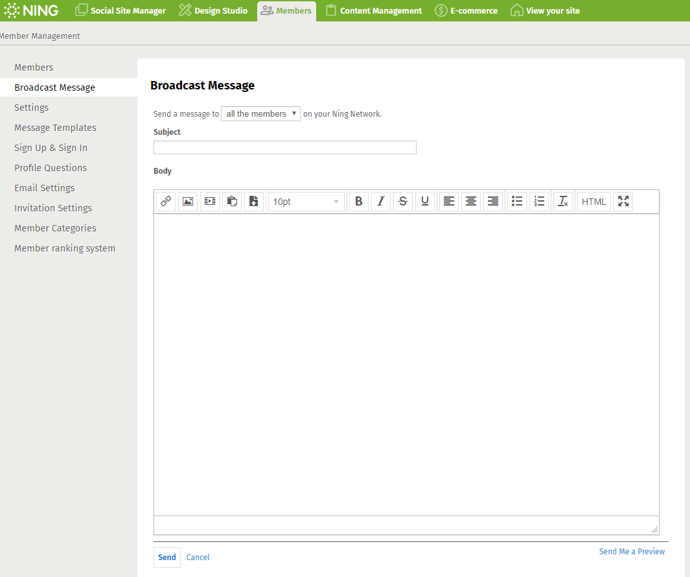The image size is (690, 577).
Task: Open Design Studio tab
Action: point(213,10)
